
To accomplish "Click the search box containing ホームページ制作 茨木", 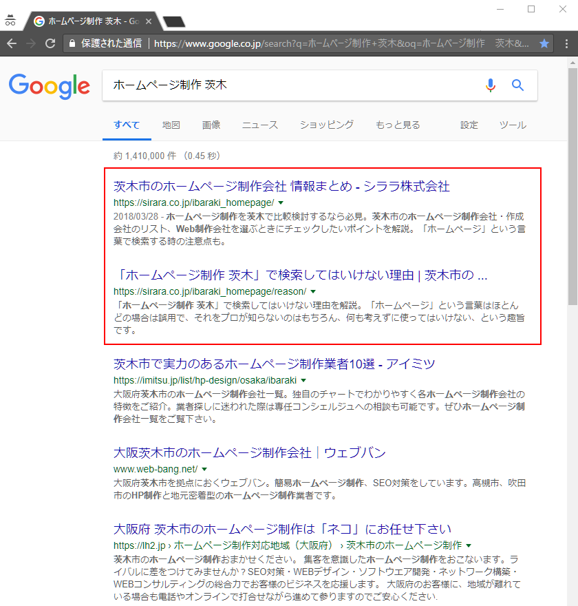I will 289,85.
